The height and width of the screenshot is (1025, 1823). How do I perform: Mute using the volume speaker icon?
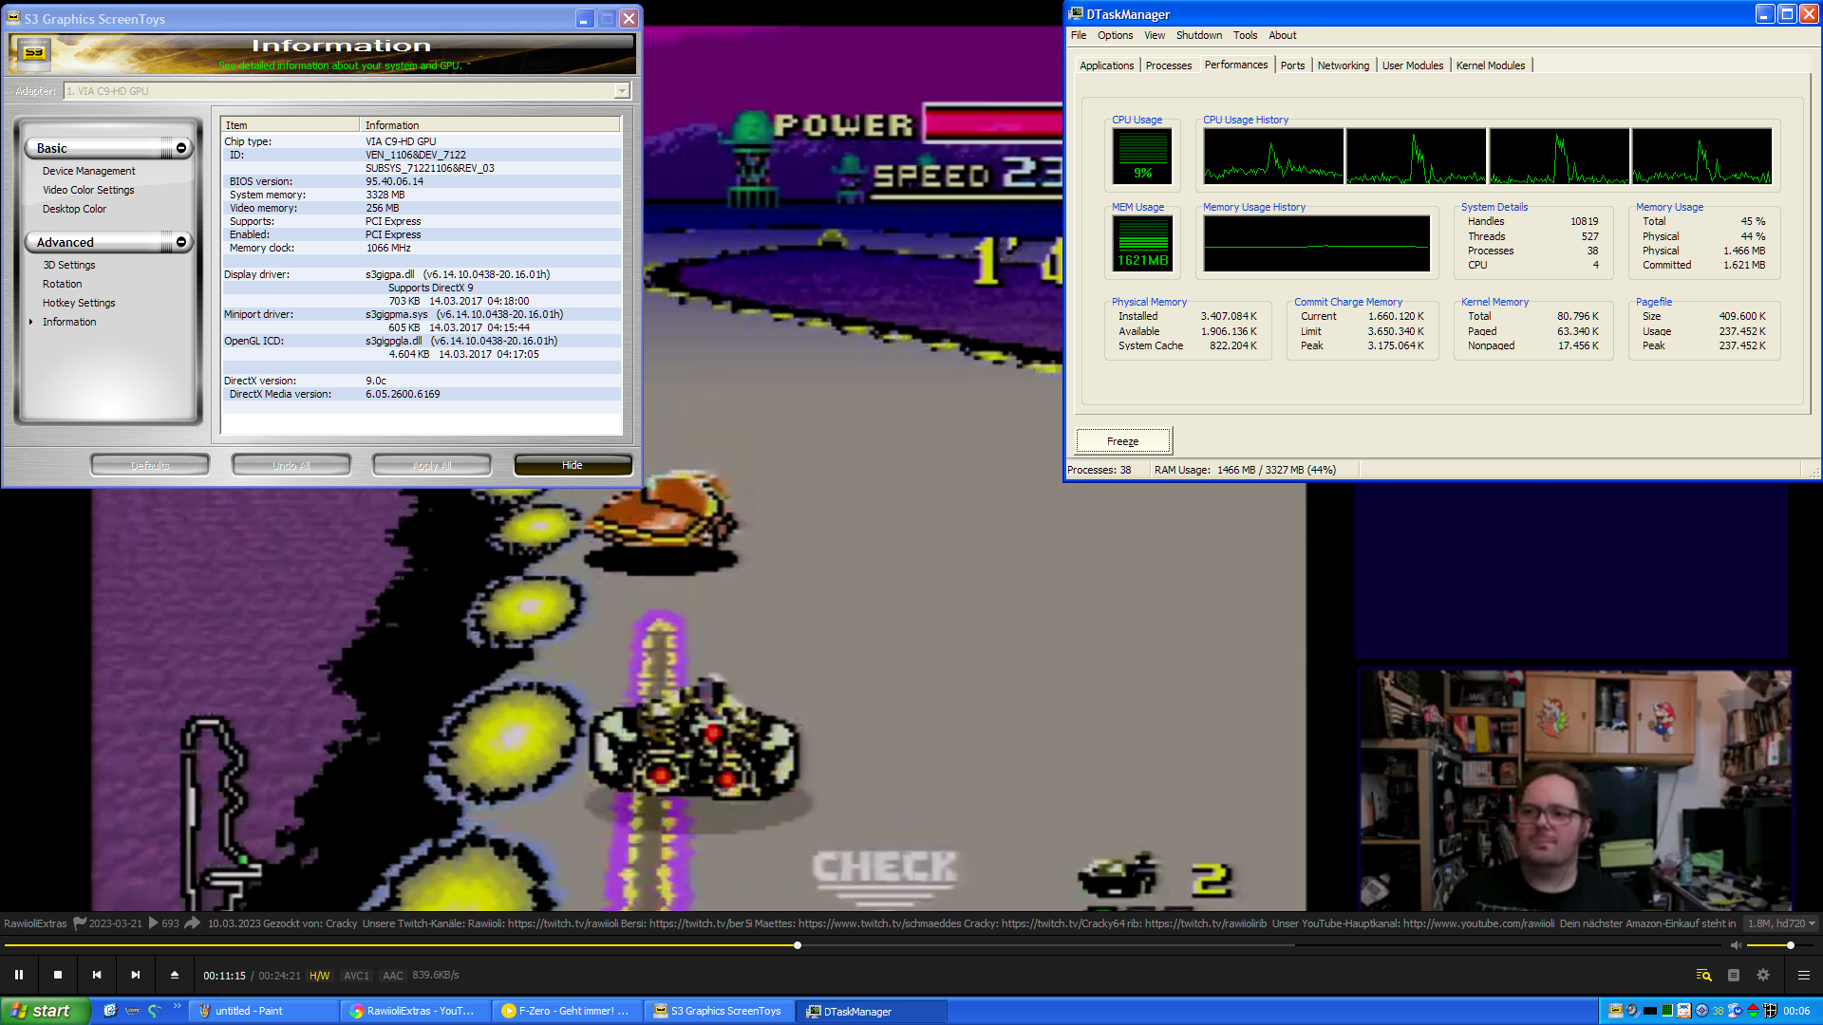pyautogui.click(x=1736, y=945)
